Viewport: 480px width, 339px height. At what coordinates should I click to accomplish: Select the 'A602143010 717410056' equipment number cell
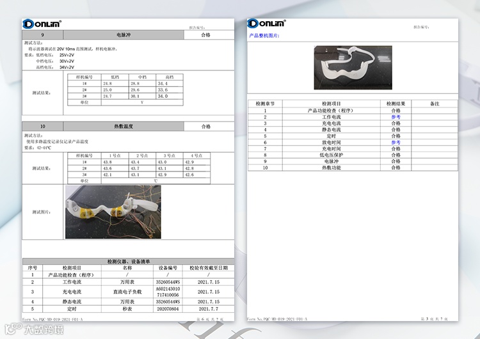tap(168, 292)
